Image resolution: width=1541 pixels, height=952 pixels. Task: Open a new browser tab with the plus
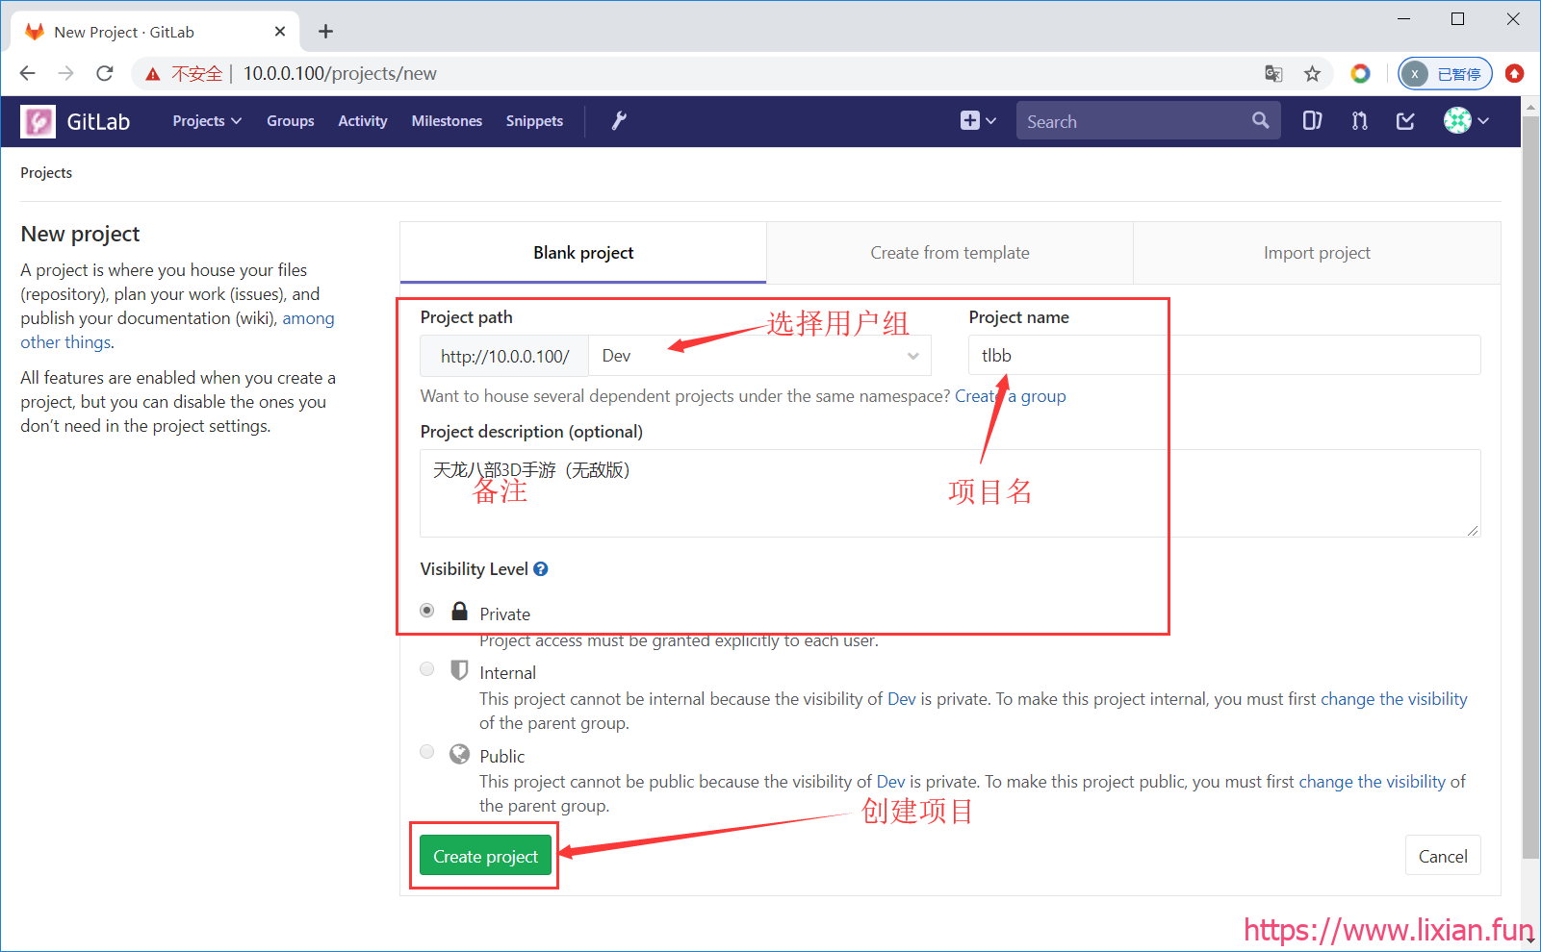coord(326,32)
